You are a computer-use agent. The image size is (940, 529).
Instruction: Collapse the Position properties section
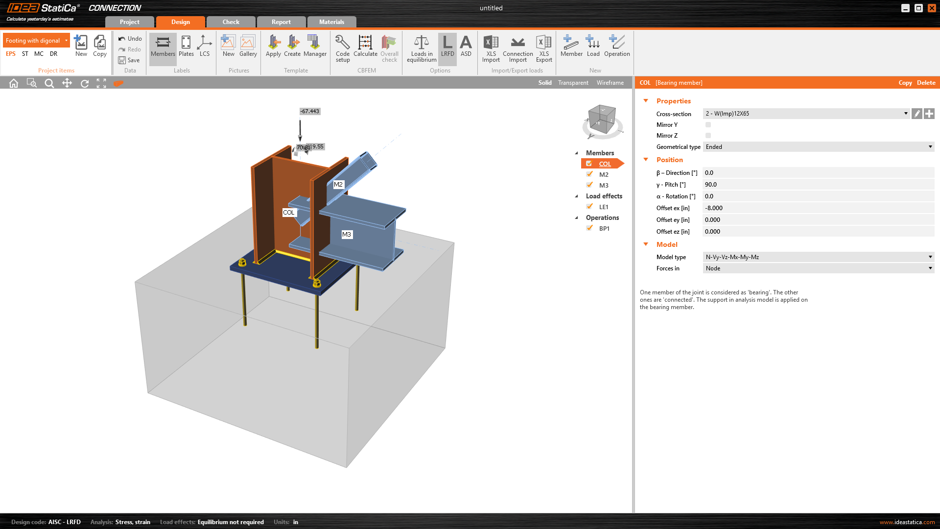(x=646, y=159)
